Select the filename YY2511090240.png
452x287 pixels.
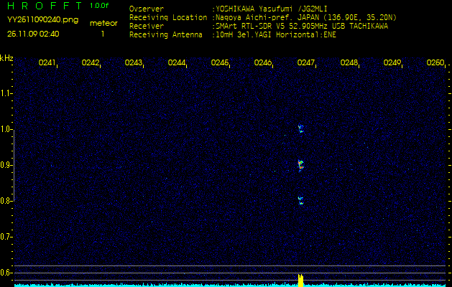(x=42, y=20)
